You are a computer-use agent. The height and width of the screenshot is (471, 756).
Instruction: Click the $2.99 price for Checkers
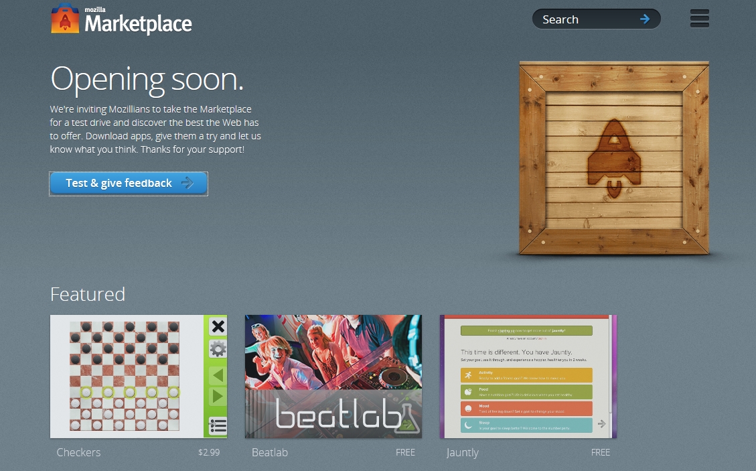tap(209, 453)
